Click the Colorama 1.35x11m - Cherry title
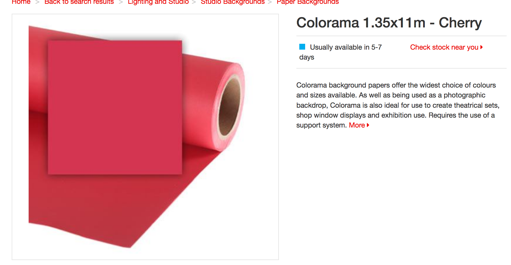This screenshot has width=511, height=265. [x=389, y=23]
